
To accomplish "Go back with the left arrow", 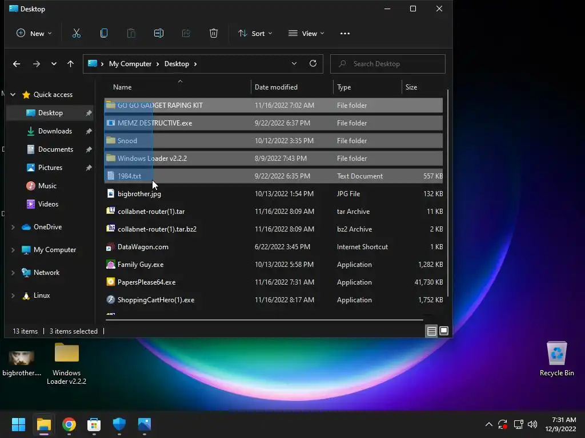I will (17, 64).
